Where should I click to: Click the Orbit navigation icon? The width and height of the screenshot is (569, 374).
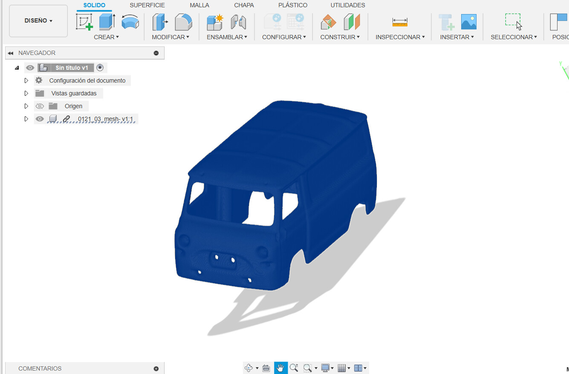(249, 368)
